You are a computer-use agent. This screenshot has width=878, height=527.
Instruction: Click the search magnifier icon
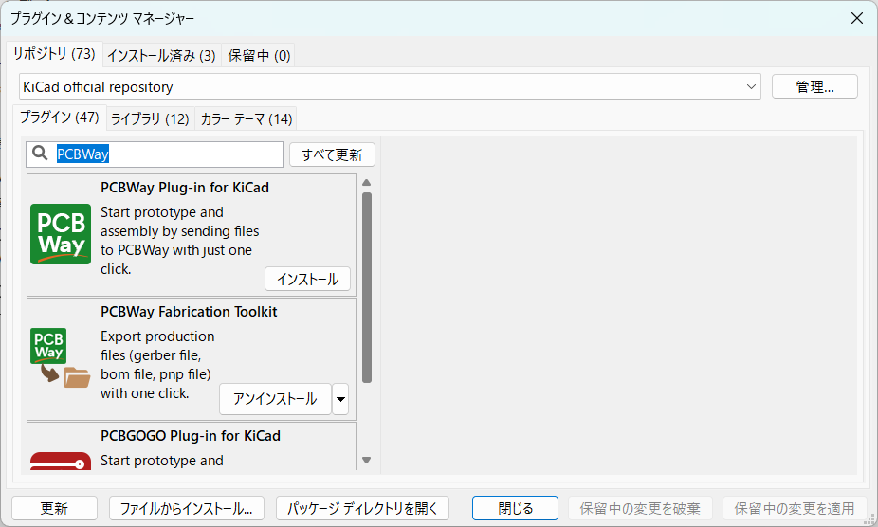[40, 153]
